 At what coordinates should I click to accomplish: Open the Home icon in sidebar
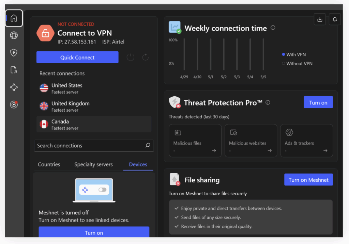(x=14, y=18)
